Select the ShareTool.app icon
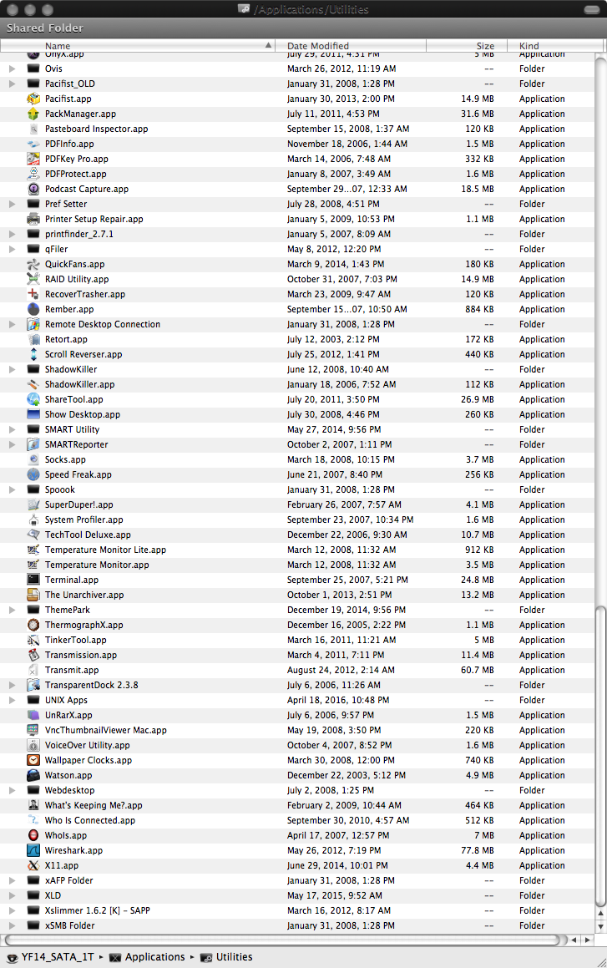The width and height of the screenshot is (607, 968). [33, 399]
